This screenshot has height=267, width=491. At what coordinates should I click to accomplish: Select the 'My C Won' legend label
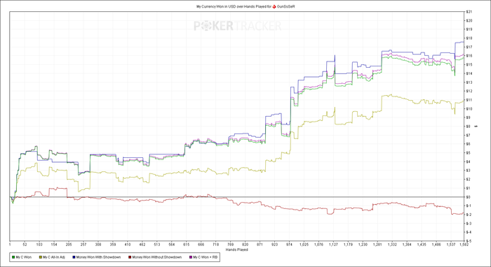tap(24, 257)
